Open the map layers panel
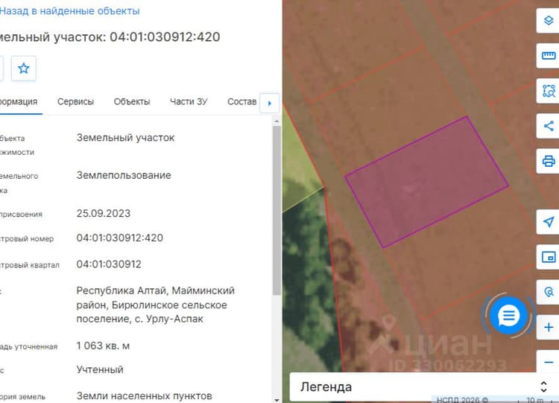The image size is (559, 403). [x=549, y=20]
